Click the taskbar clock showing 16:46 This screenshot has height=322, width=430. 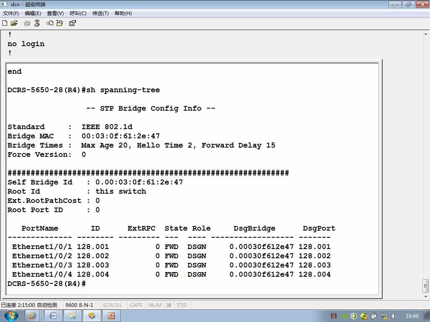coord(412,316)
